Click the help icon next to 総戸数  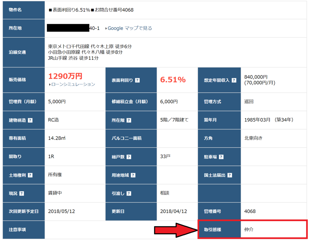click(x=129, y=157)
